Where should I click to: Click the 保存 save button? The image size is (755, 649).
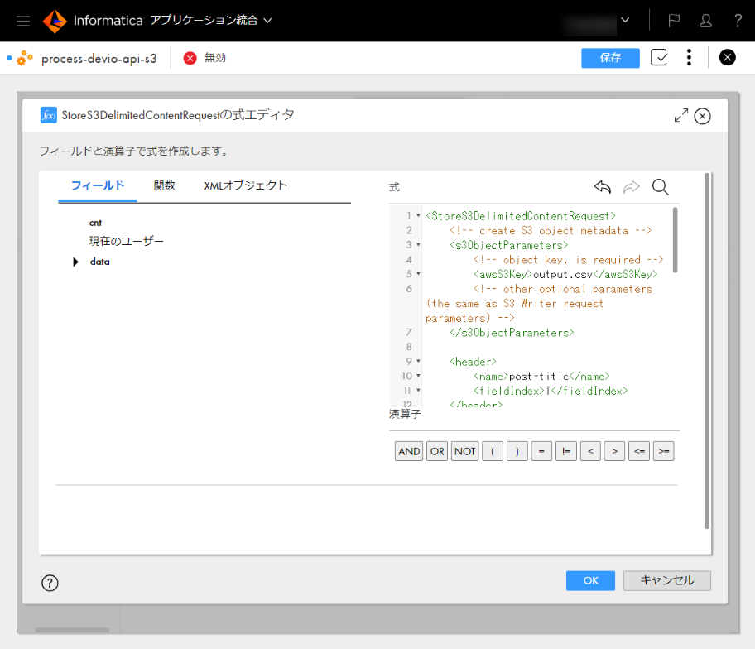[x=610, y=58]
